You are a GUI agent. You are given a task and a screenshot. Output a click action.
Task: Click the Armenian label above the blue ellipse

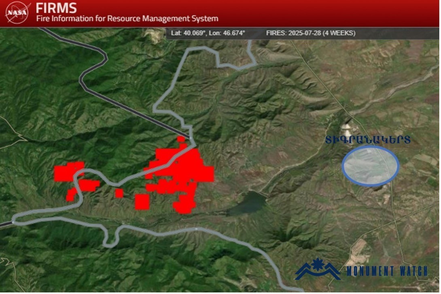[x=368, y=140]
